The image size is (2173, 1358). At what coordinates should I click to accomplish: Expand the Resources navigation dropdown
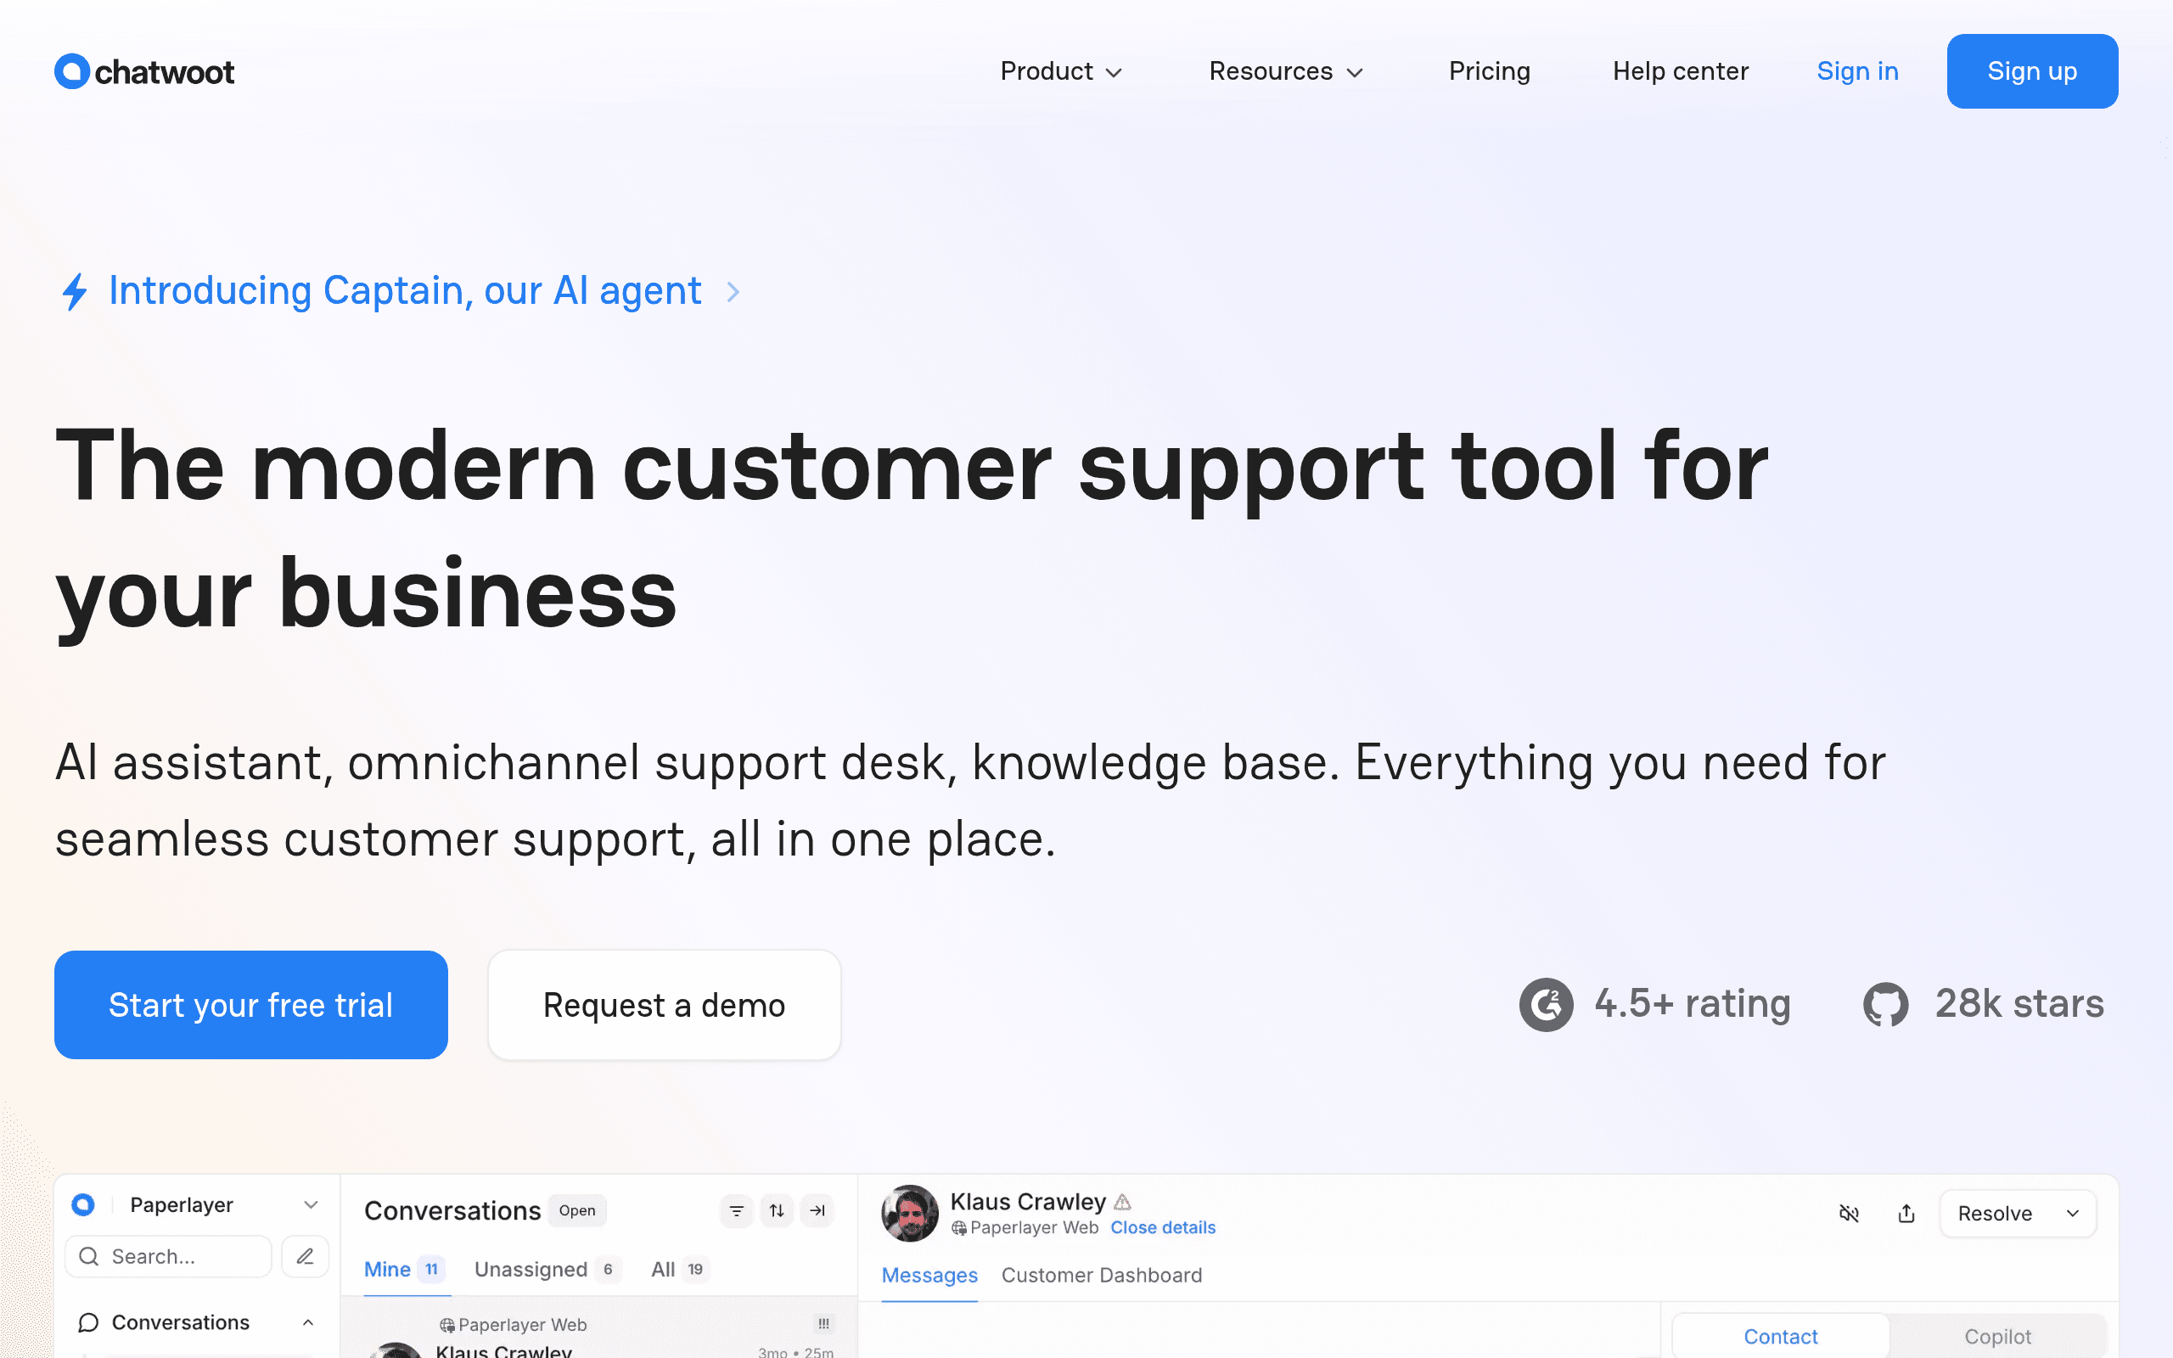pyautogui.click(x=1286, y=71)
